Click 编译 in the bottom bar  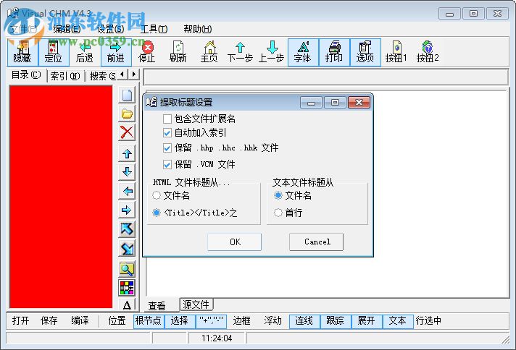pos(80,320)
